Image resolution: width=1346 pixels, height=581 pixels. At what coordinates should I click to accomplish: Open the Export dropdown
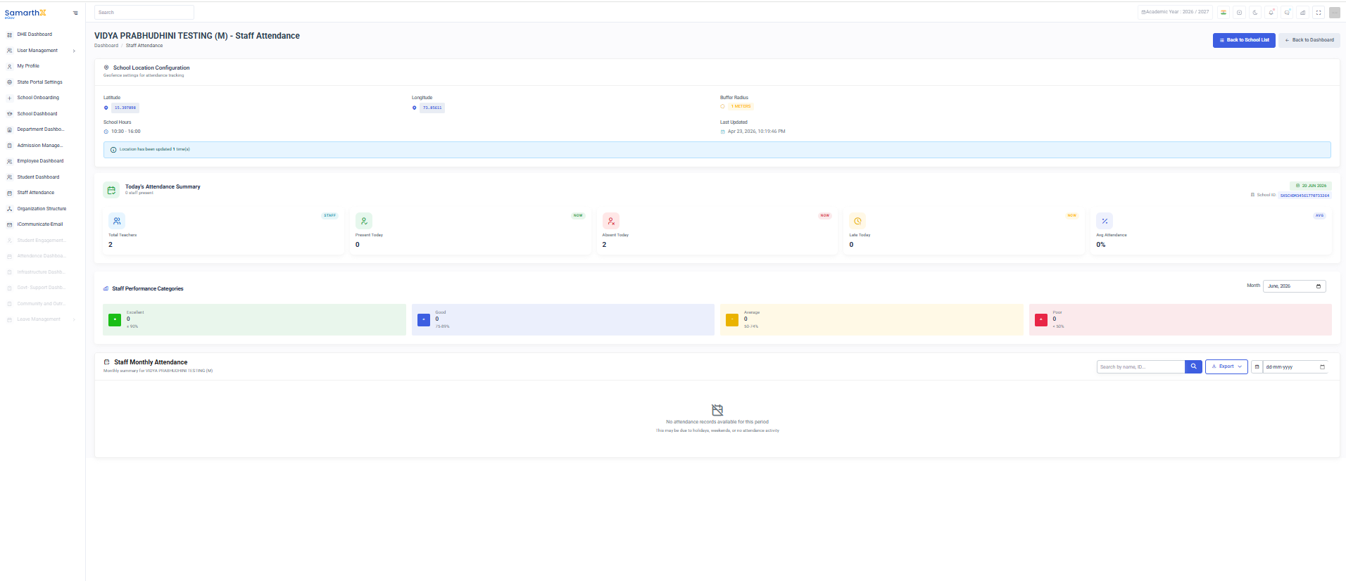tap(1226, 366)
